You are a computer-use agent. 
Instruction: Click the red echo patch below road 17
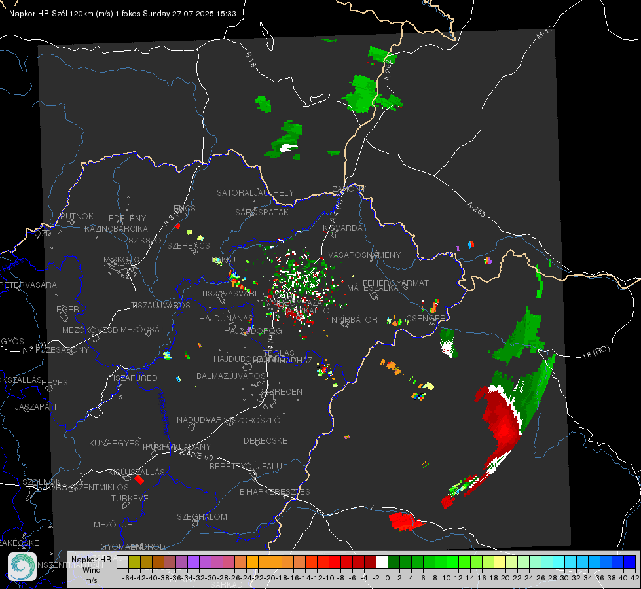coord(404,522)
